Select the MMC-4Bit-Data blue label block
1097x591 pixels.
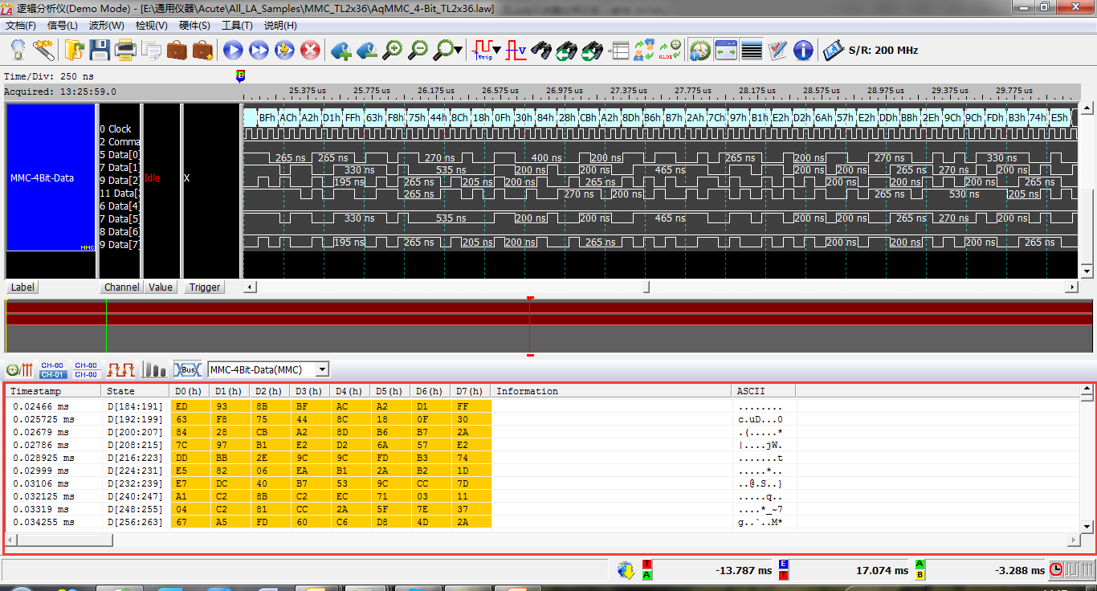[x=51, y=177]
